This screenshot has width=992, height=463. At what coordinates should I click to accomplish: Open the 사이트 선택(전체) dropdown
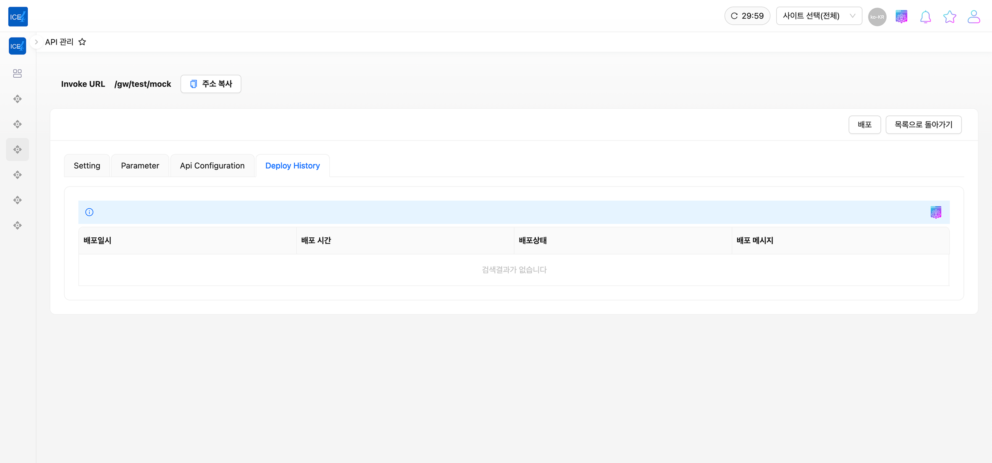(818, 16)
